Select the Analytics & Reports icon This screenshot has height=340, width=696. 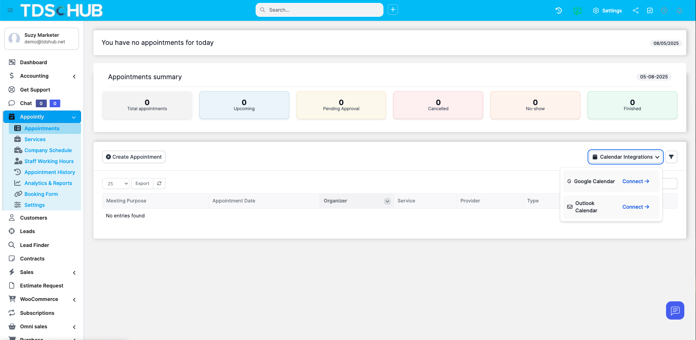pyautogui.click(x=18, y=183)
